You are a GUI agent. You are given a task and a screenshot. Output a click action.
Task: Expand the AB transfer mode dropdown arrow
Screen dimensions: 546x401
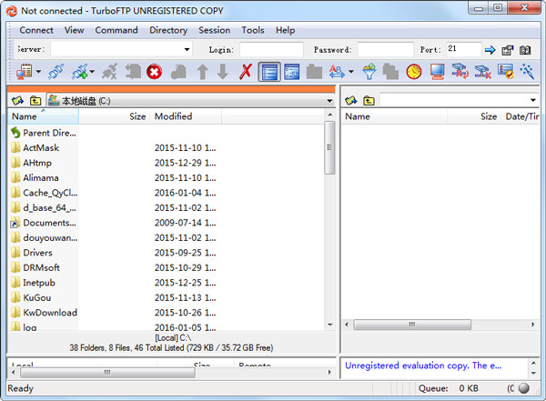point(351,72)
